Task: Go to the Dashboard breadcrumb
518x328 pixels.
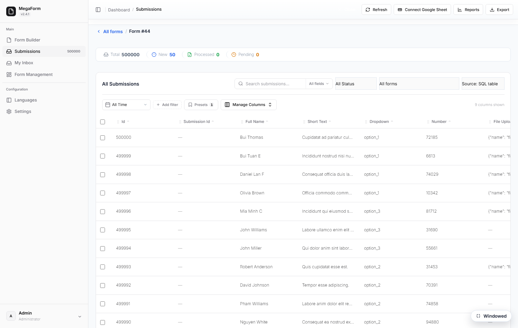Action: pyautogui.click(x=119, y=10)
